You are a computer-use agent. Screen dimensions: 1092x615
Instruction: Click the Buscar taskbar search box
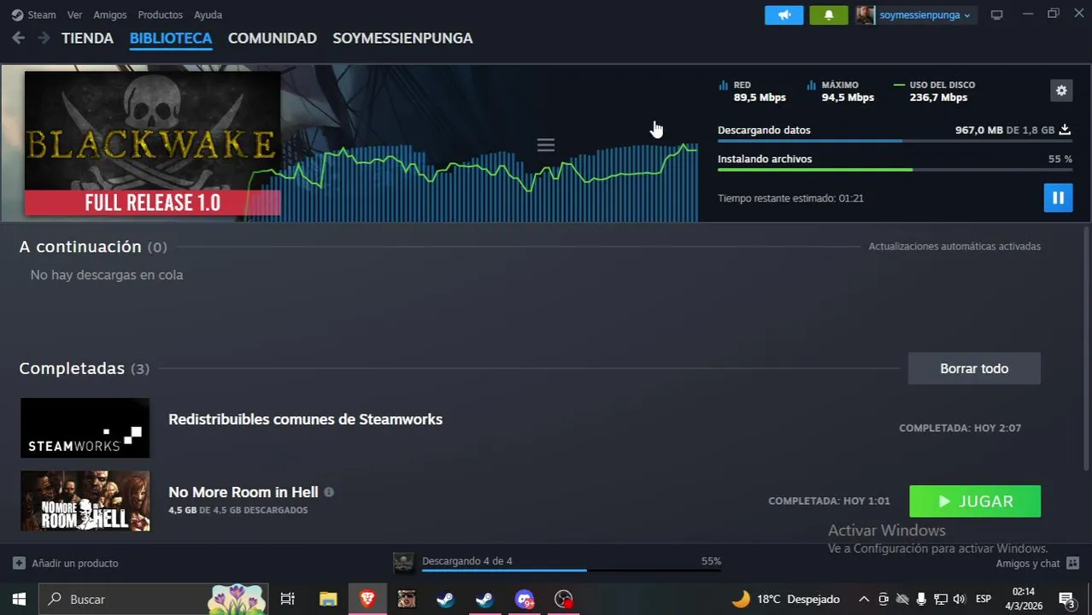tap(154, 600)
